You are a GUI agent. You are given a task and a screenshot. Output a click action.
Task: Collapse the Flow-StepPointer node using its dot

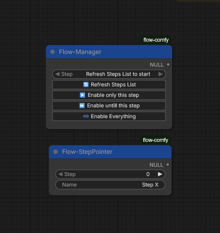(x=55, y=152)
